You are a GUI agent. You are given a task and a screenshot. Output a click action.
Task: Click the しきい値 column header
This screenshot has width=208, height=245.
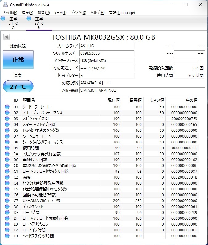154,100
